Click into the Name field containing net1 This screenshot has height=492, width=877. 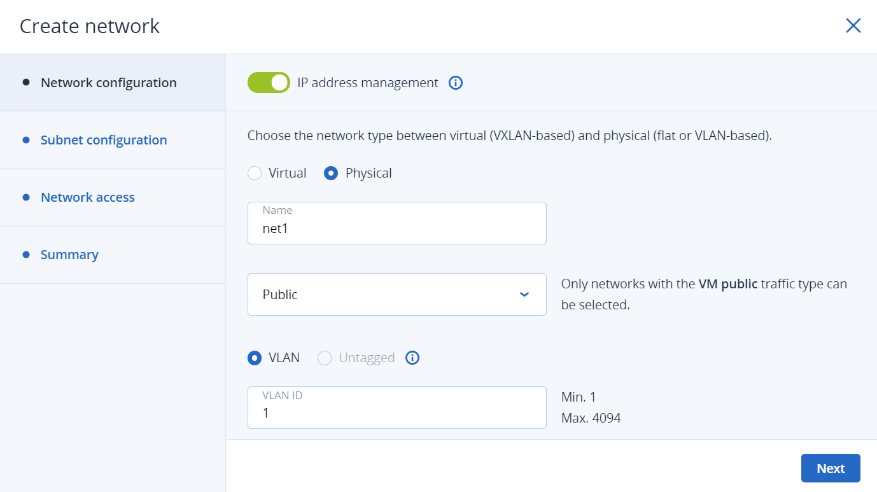tap(396, 228)
